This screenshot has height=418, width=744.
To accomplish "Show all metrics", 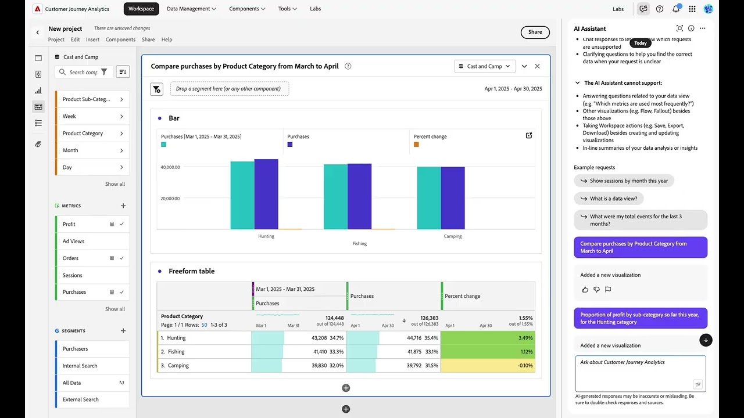I will click(115, 309).
